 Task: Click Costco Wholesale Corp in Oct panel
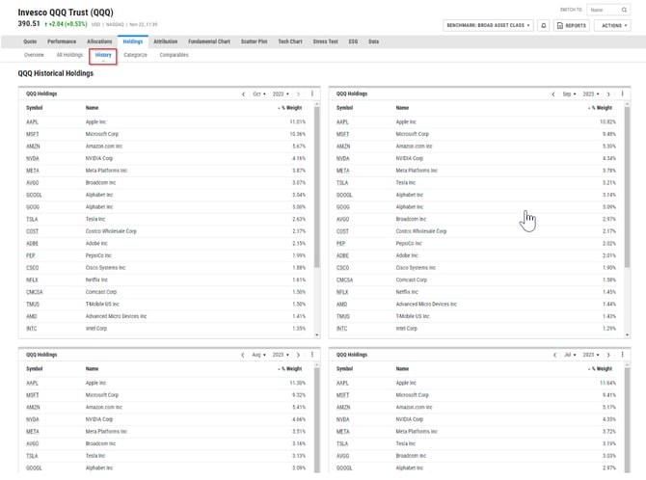tap(111, 231)
